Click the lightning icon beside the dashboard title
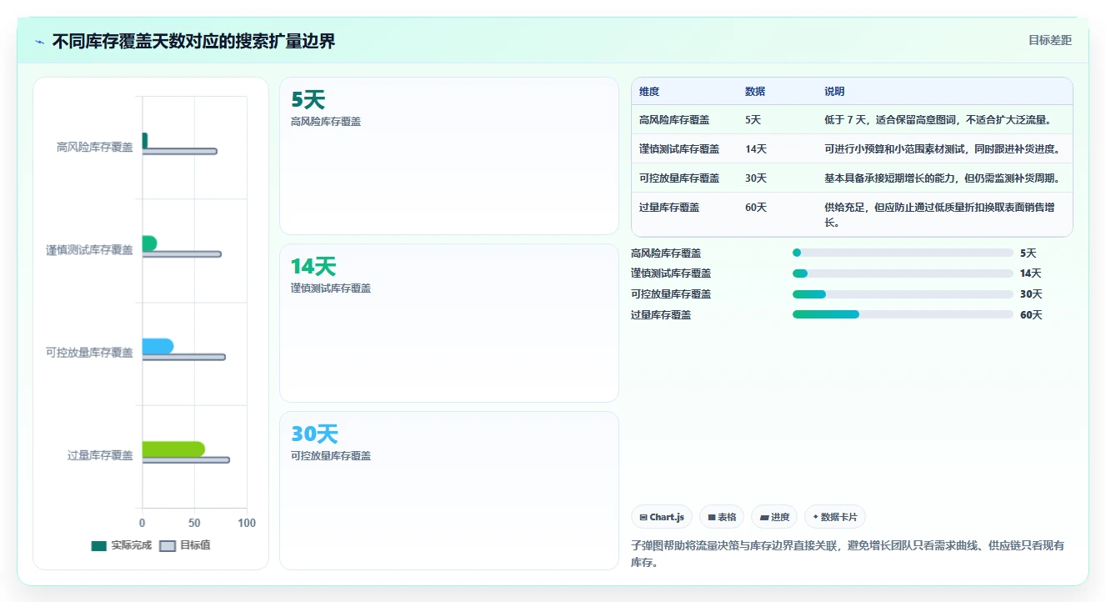 tap(39, 42)
